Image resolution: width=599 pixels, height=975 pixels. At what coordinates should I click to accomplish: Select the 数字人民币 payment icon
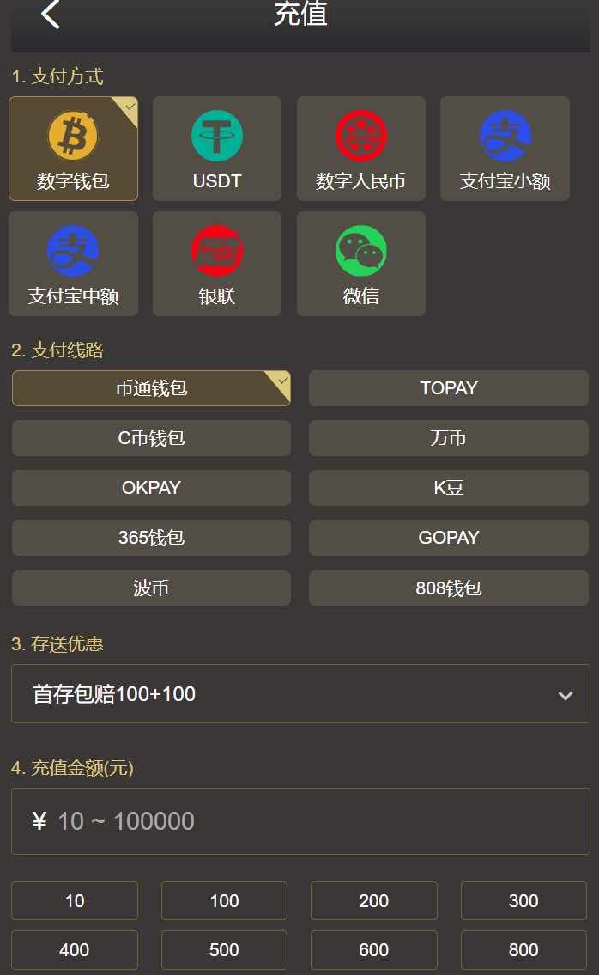point(361,137)
